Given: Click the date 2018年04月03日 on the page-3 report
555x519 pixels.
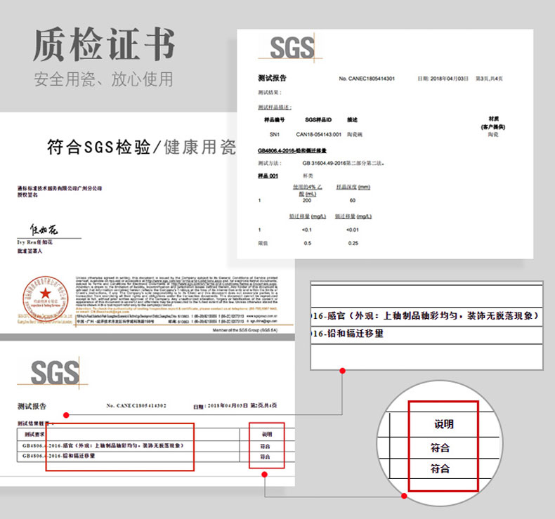Looking at the screenshot, I should point(449,79).
